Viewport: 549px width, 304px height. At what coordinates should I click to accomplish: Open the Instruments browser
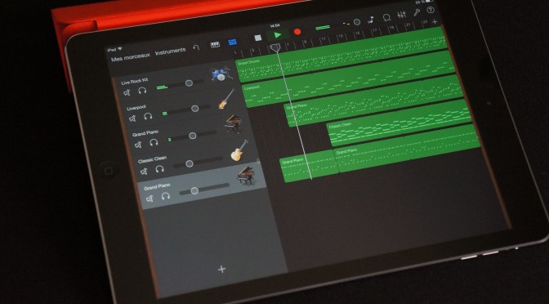[171, 51]
